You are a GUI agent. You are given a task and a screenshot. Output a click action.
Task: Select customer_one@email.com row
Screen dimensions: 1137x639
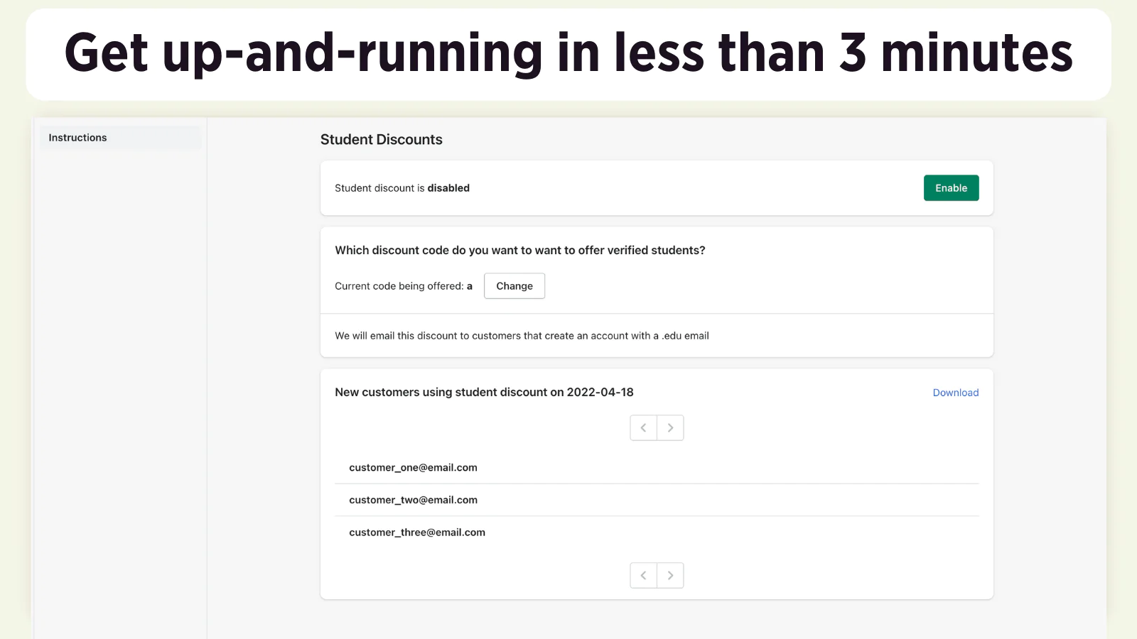pos(413,468)
